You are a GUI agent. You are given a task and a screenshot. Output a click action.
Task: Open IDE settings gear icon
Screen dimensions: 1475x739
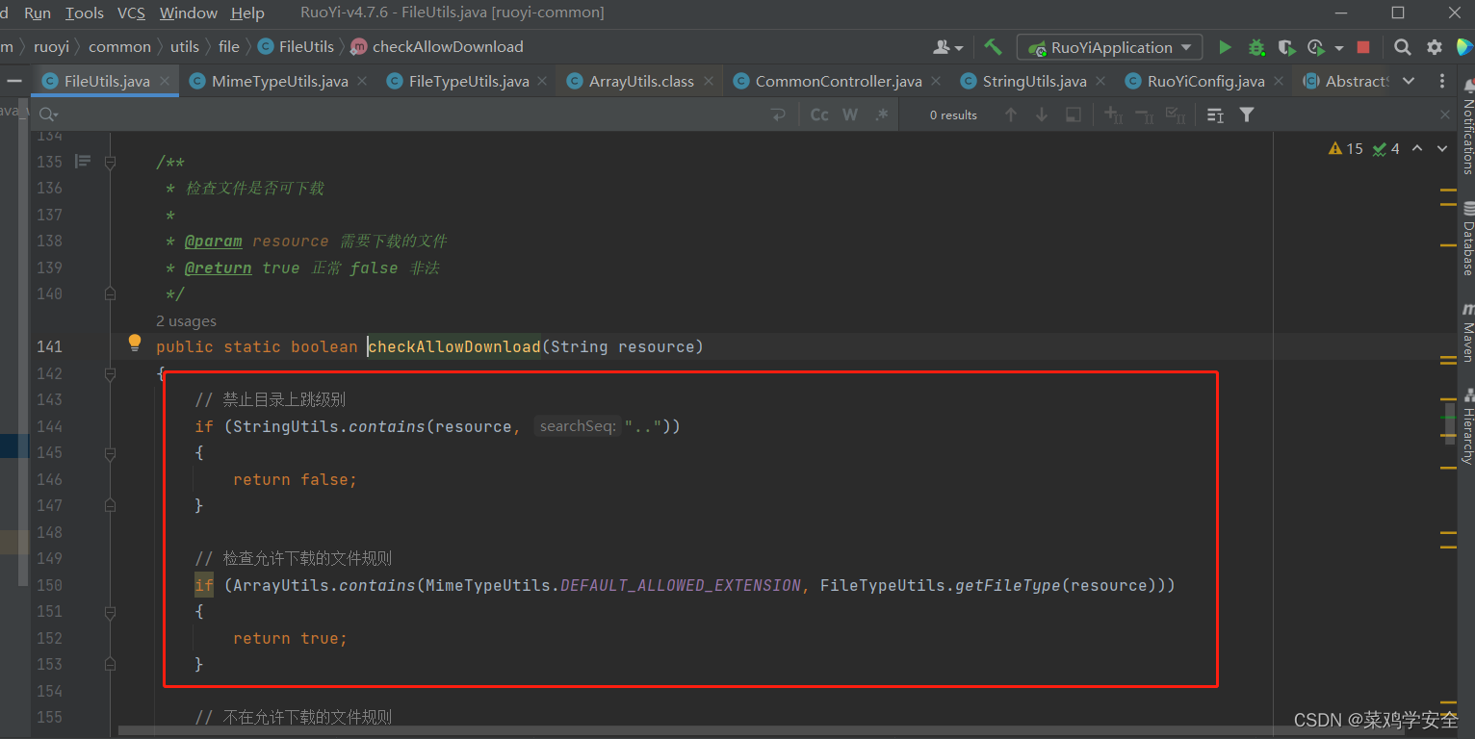pyautogui.click(x=1435, y=47)
